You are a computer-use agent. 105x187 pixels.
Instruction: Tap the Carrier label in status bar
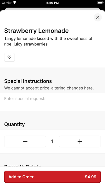point(6,3)
